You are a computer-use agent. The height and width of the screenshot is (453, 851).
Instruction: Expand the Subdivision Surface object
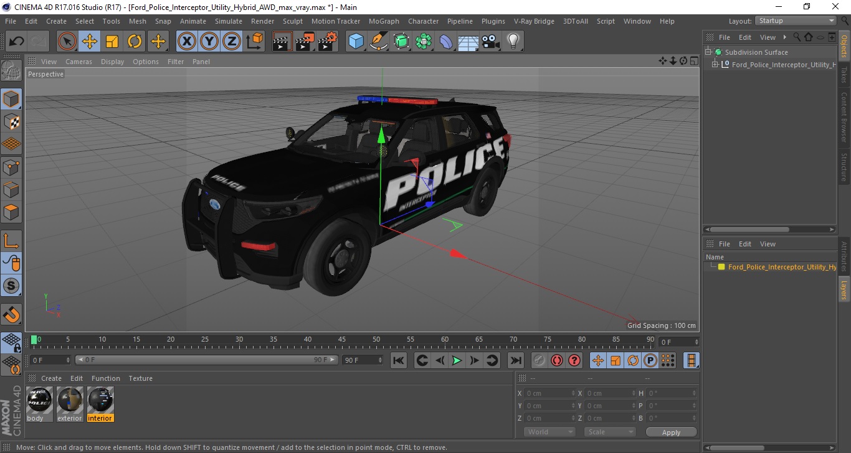click(x=708, y=52)
